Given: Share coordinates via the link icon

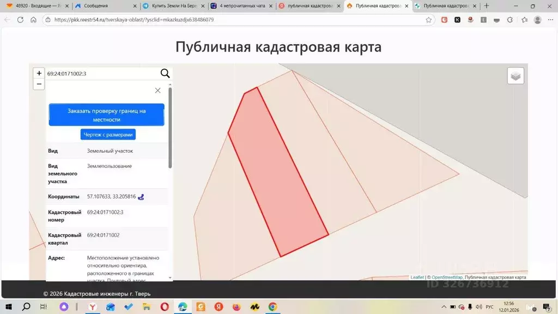Looking at the screenshot, I should point(141,197).
